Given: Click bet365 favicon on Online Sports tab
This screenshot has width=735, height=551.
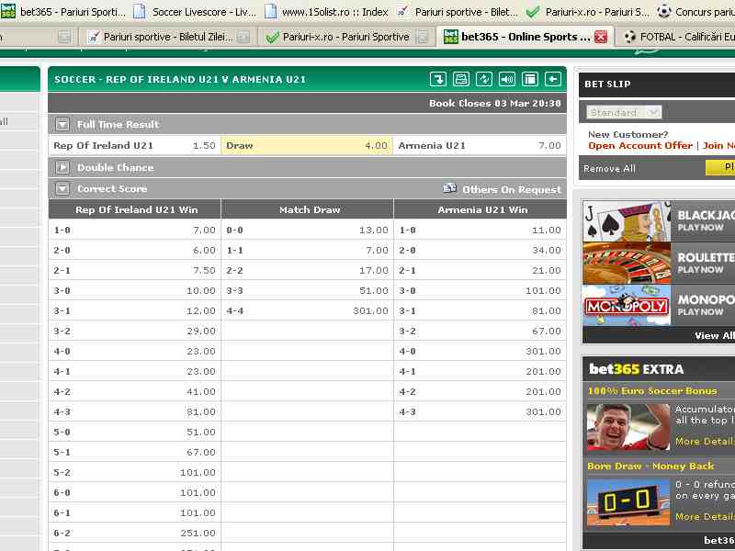Looking at the screenshot, I should (x=450, y=37).
